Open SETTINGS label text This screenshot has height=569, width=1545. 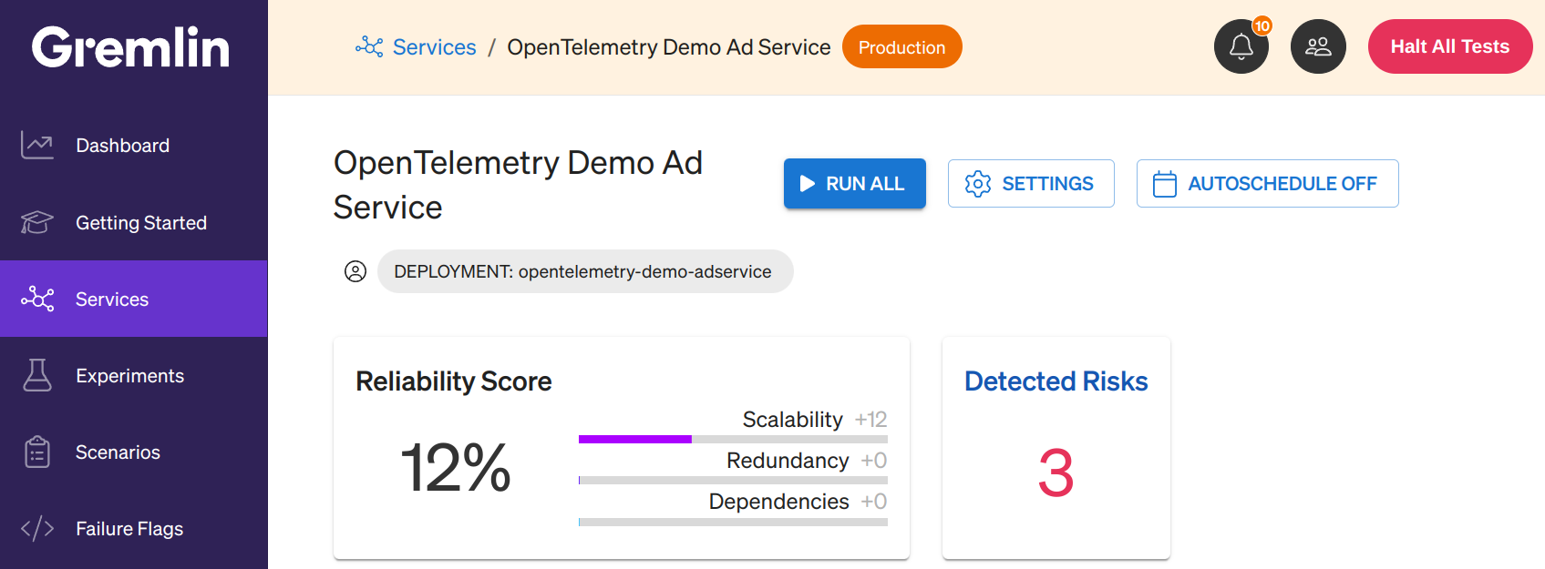(x=1047, y=184)
